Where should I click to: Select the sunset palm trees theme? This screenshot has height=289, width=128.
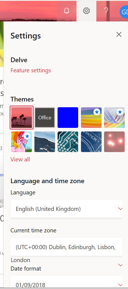point(21,118)
